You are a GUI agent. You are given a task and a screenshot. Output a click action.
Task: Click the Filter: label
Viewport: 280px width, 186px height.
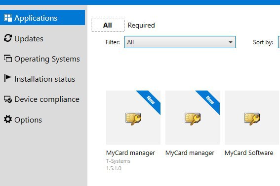click(113, 42)
